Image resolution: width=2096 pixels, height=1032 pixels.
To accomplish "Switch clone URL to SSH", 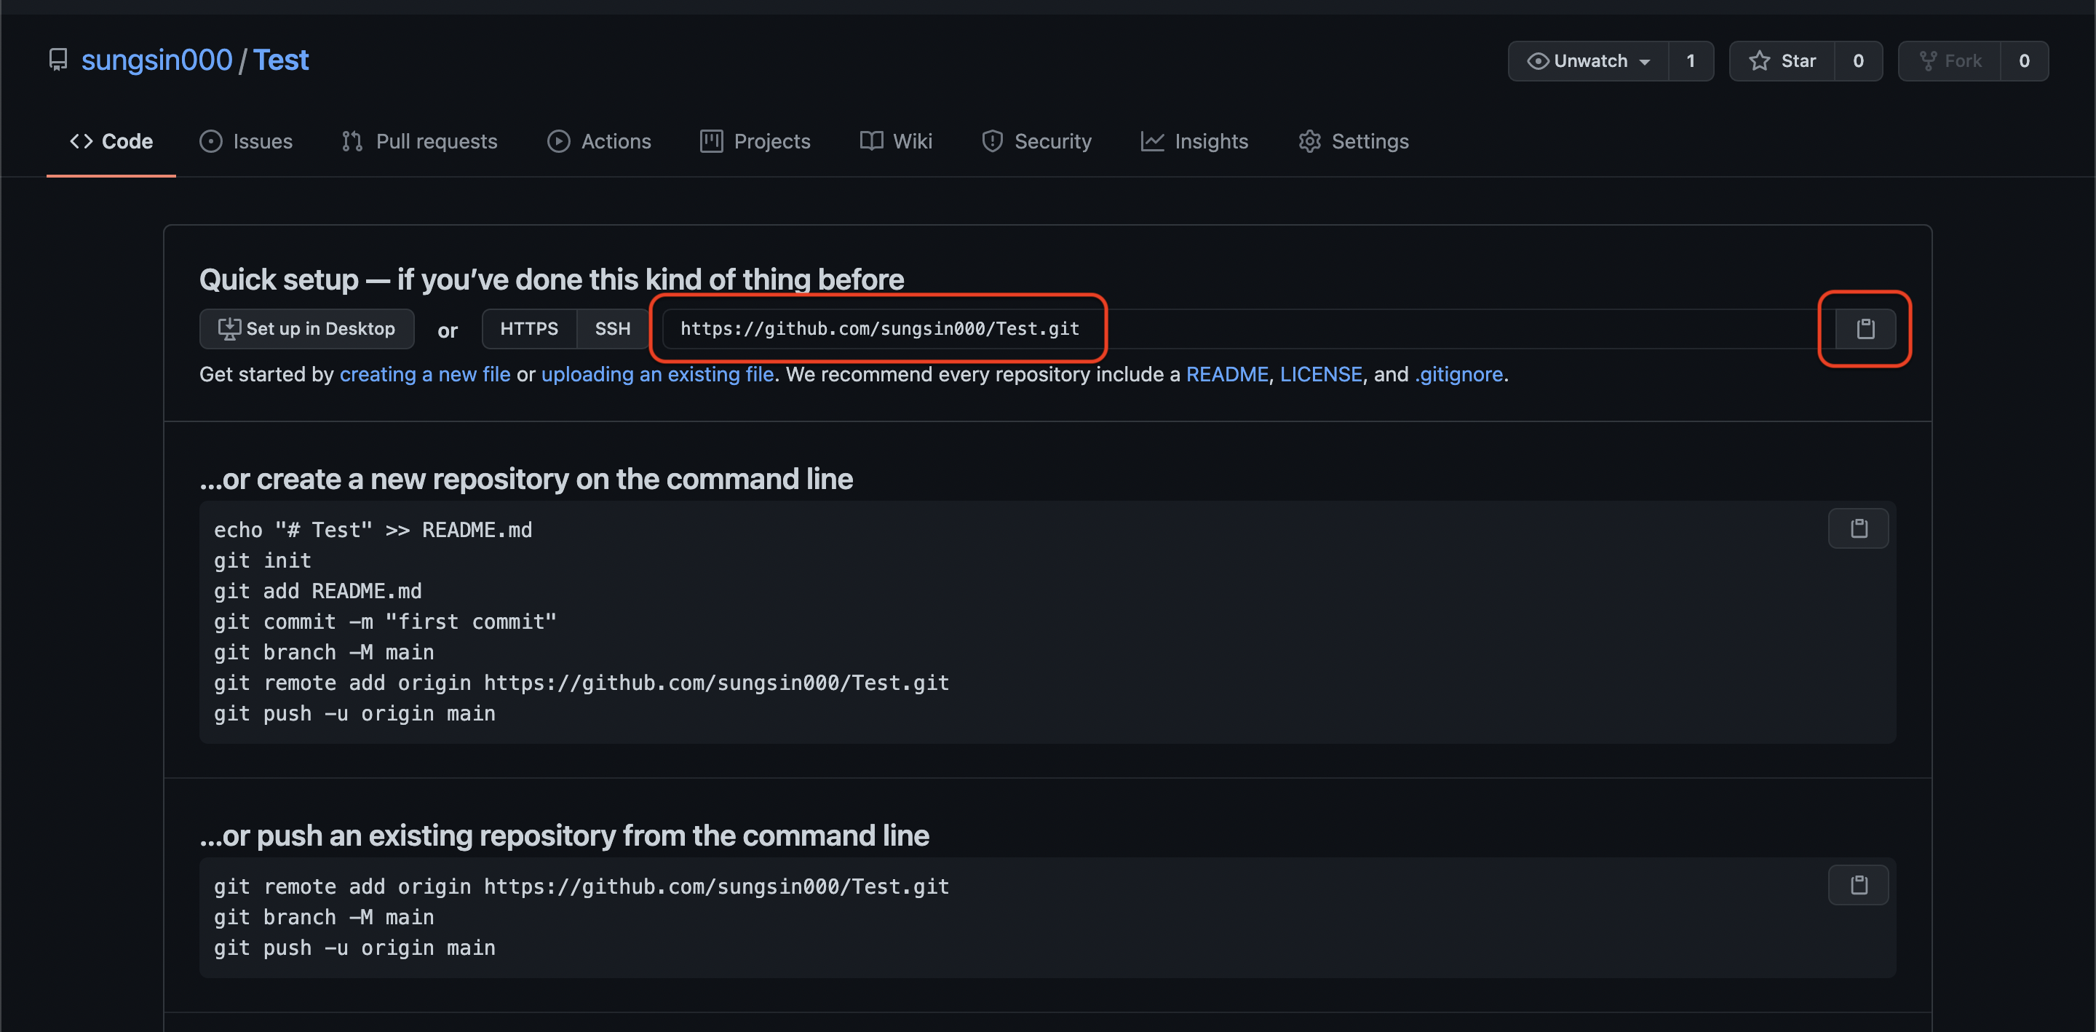I will [612, 329].
